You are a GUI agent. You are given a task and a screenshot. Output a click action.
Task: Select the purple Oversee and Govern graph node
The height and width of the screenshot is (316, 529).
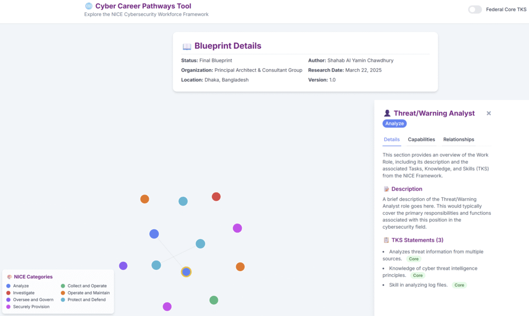pyautogui.click(x=123, y=266)
